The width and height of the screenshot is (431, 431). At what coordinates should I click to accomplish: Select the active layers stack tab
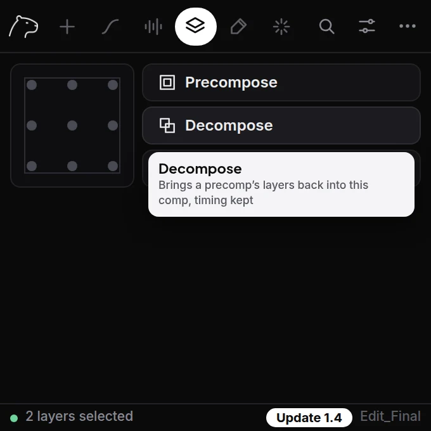196,27
